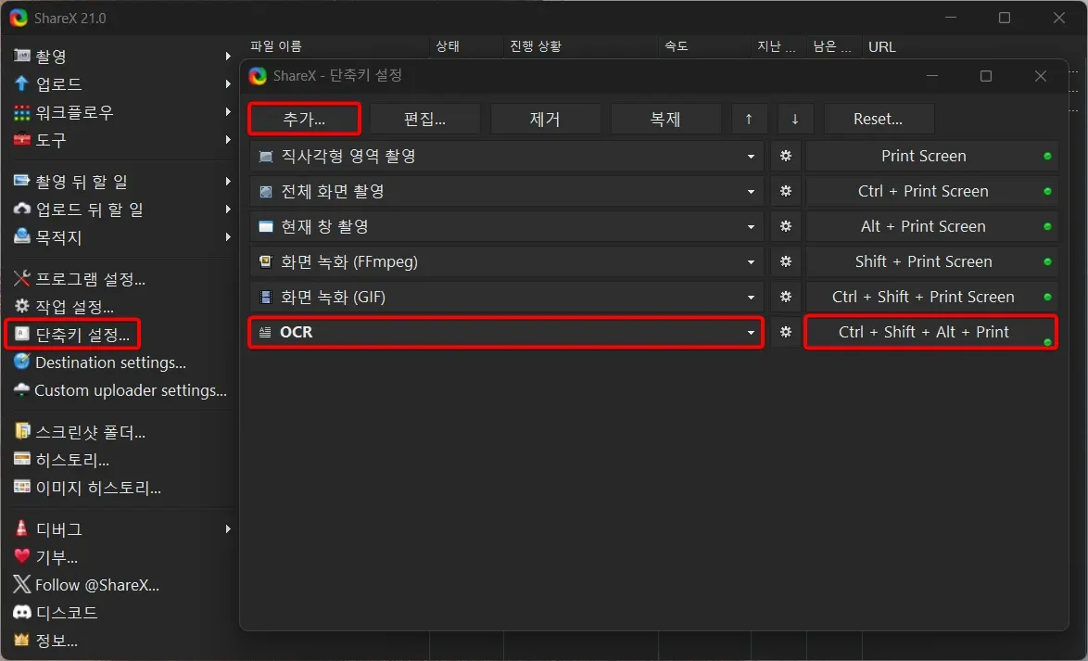Screen dimensions: 1088x661
Task: Click the 기부 heart icon
Action: point(22,557)
